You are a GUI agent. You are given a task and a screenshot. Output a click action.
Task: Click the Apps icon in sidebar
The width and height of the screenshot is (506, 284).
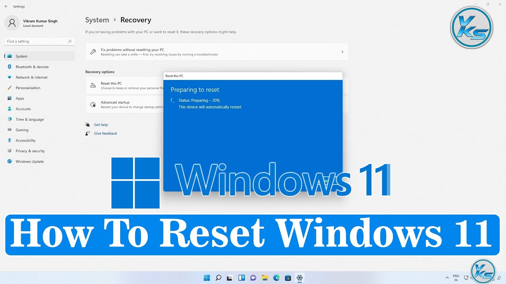(x=9, y=98)
